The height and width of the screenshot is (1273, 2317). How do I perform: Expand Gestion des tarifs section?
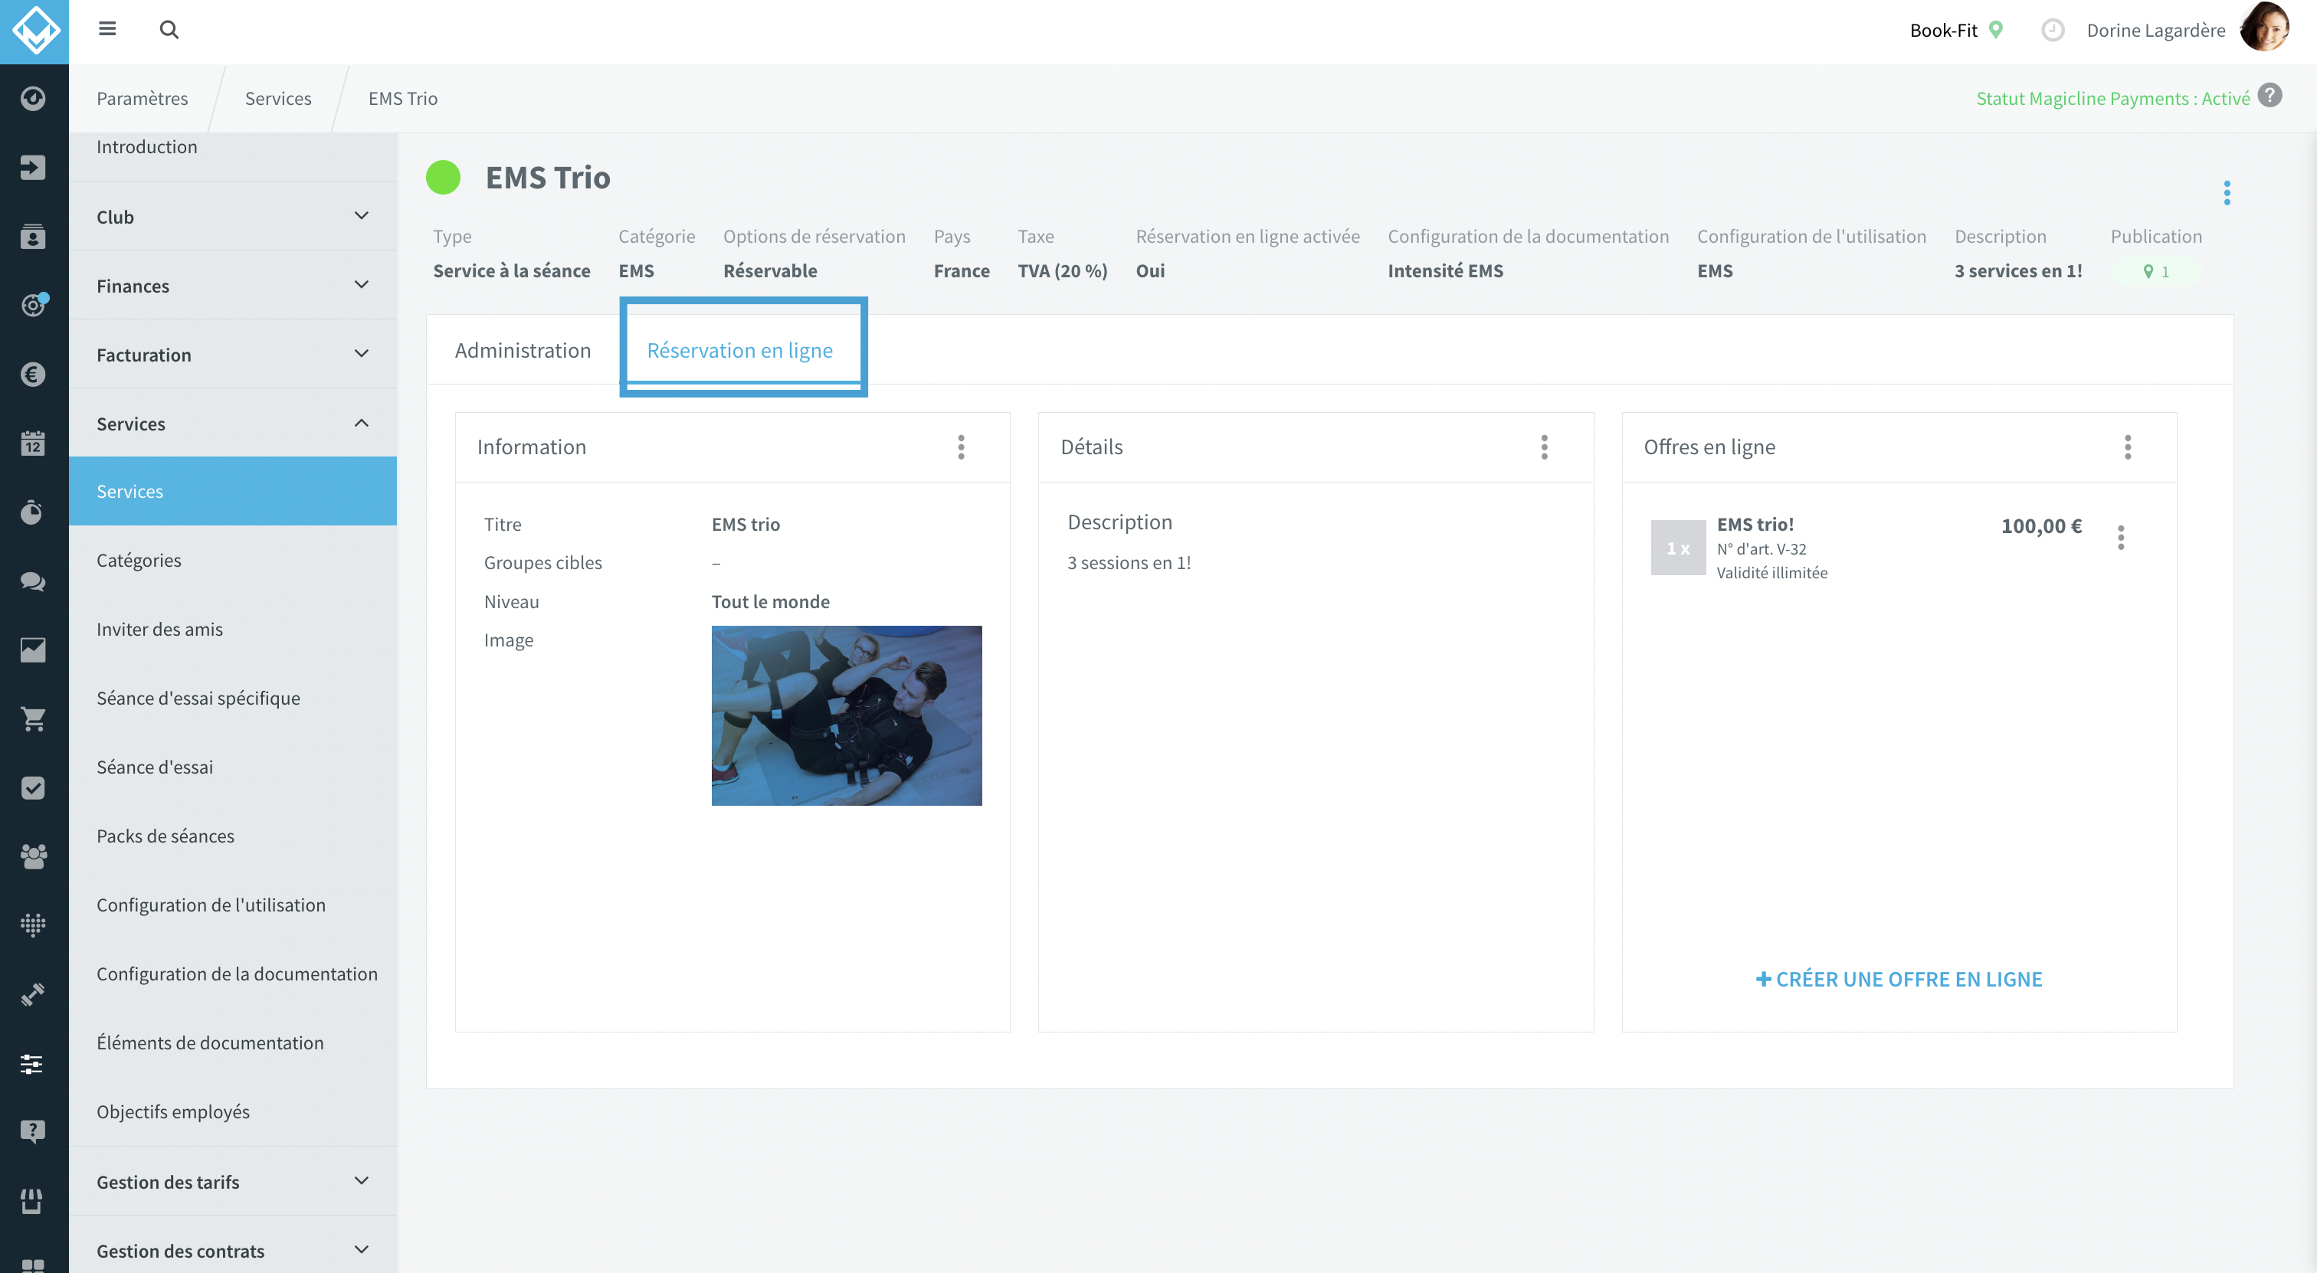[233, 1181]
